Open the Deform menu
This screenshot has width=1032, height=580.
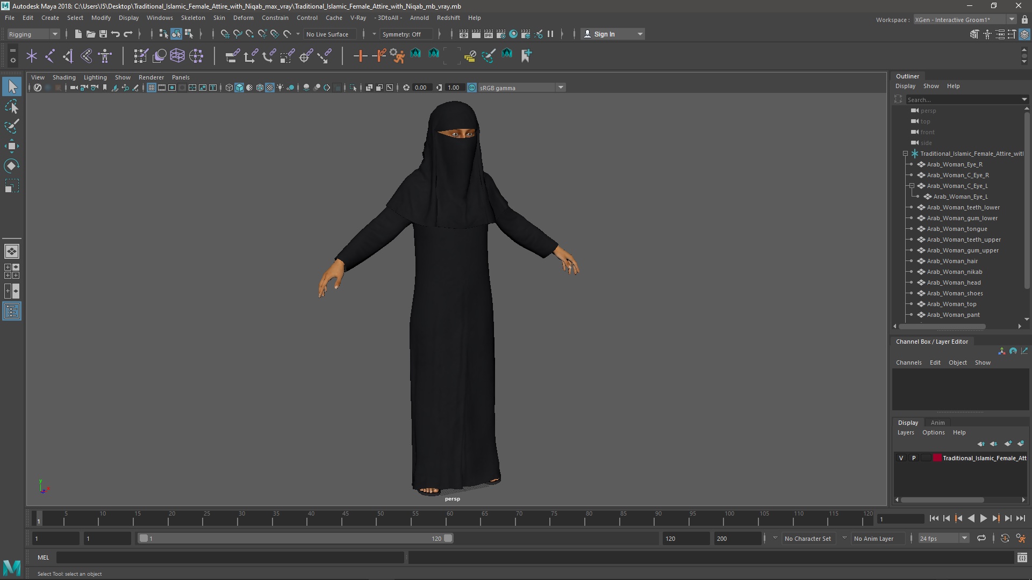[x=243, y=18]
